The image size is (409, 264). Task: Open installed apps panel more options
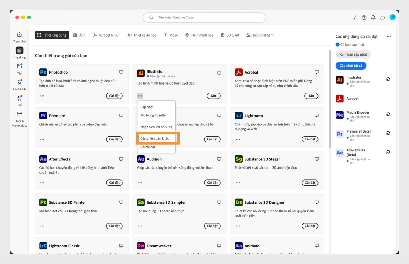389,36
